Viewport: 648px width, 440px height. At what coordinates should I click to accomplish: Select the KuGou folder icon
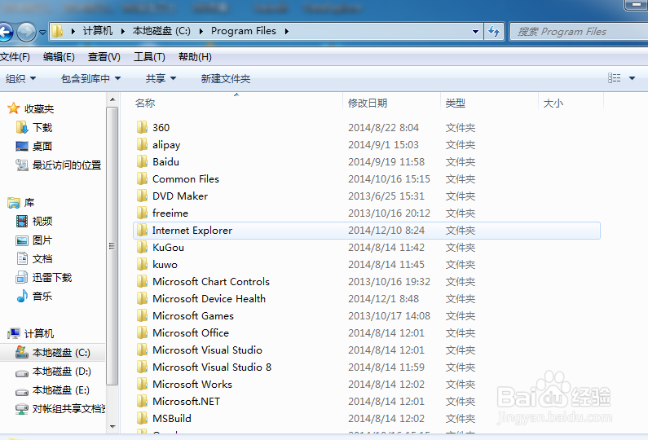coord(142,247)
